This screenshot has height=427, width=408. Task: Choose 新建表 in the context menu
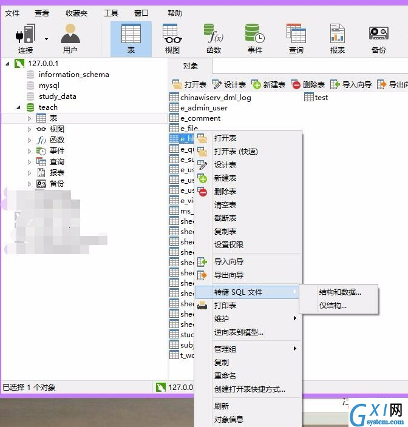pos(248,178)
